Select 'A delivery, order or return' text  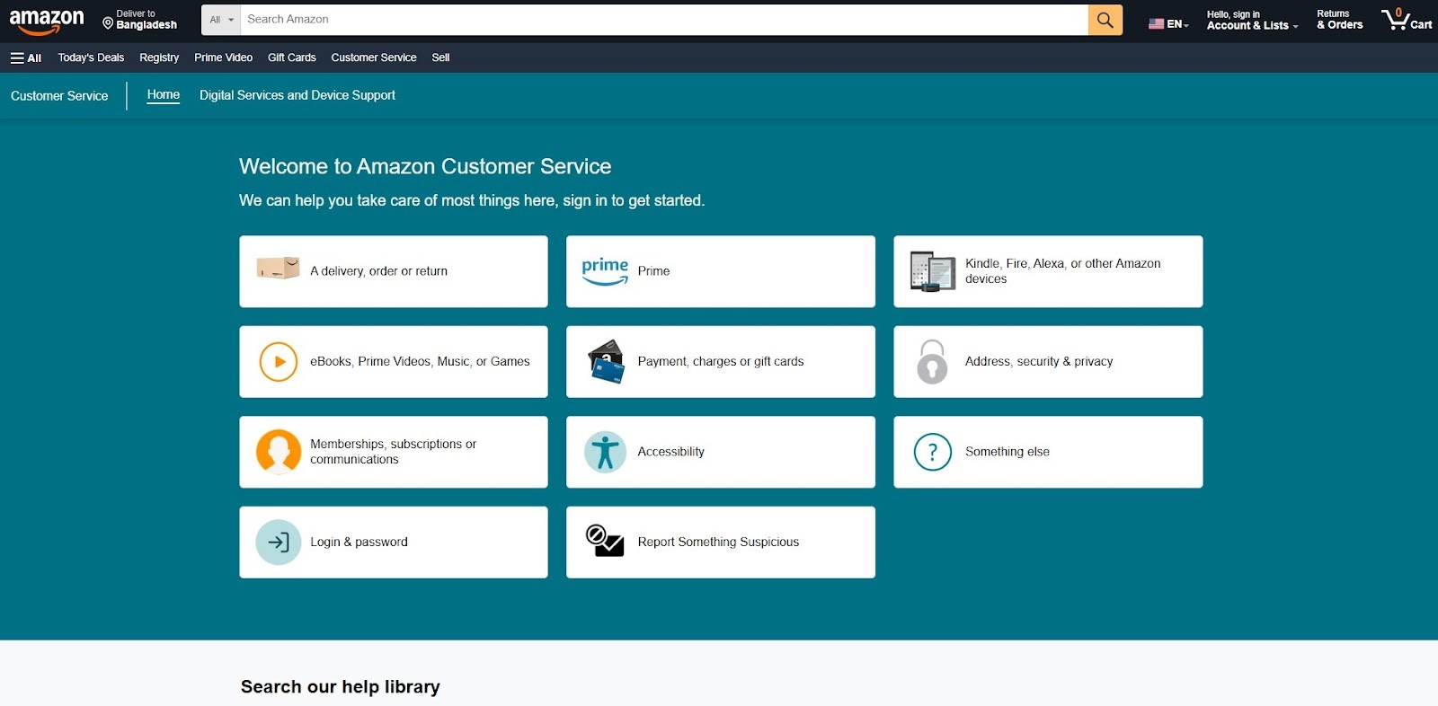point(378,271)
